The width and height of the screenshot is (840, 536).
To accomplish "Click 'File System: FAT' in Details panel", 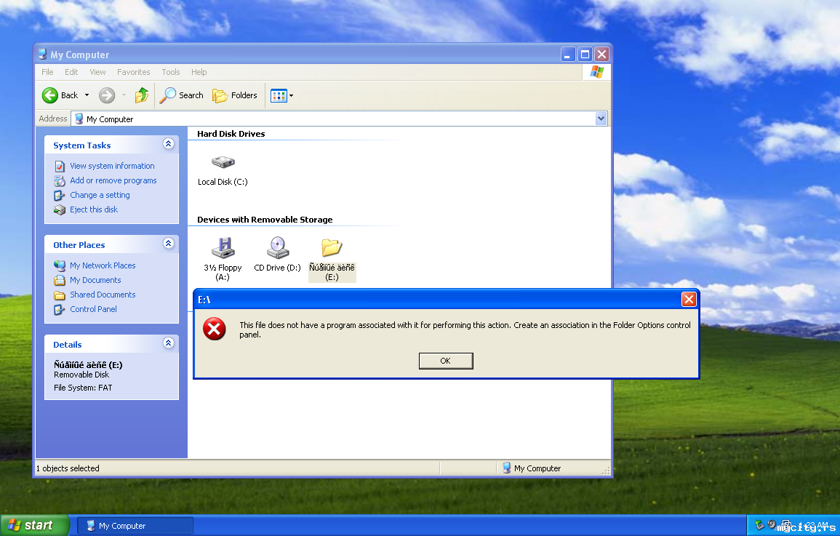I will (83, 388).
